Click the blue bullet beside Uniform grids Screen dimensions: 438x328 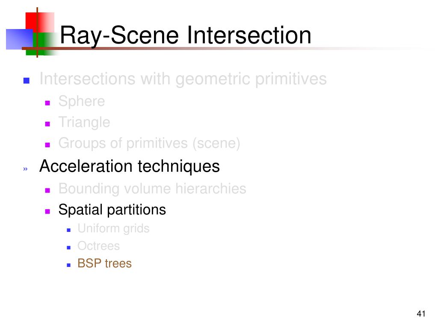(69, 230)
